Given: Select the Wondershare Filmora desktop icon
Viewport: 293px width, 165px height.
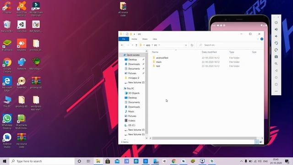Looking at the screenshot, I should tap(36, 9).
